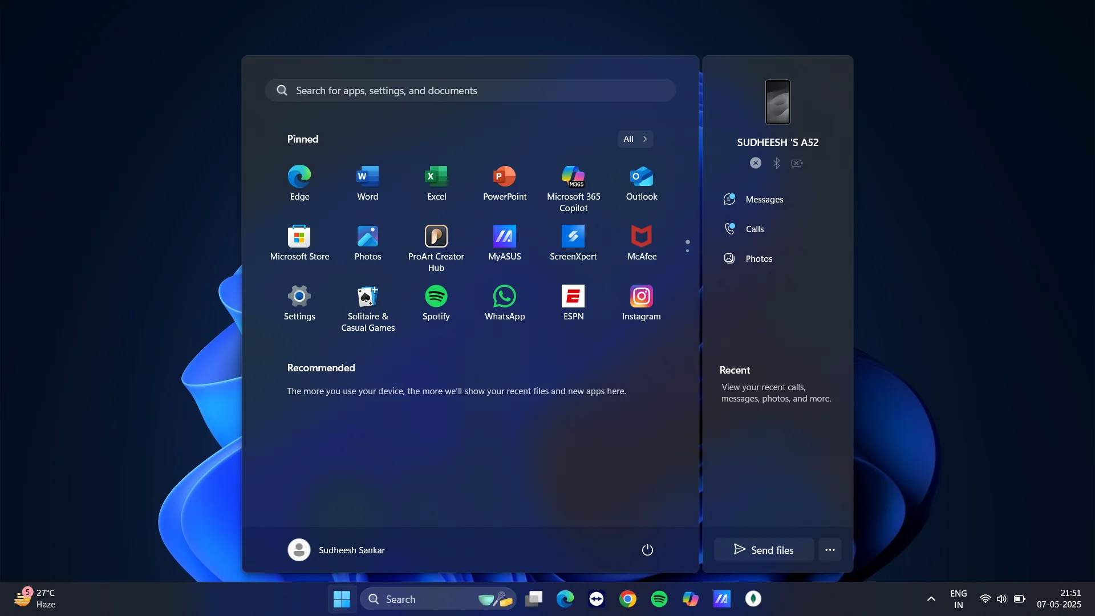Open Spotify from the pinned grid
Image resolution: width=1095 pixels, height=616 pixels.
[436, 303]
